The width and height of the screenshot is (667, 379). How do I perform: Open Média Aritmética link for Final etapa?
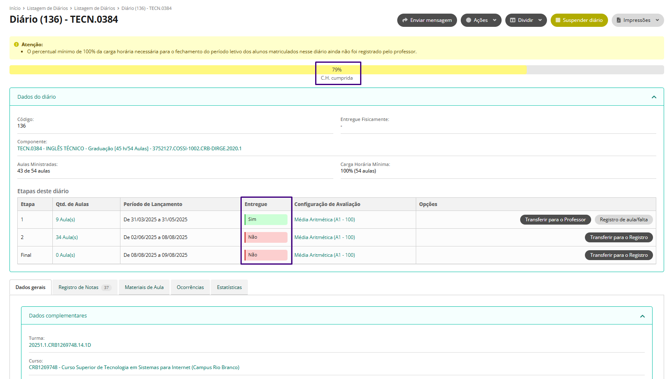pos(325,255)
